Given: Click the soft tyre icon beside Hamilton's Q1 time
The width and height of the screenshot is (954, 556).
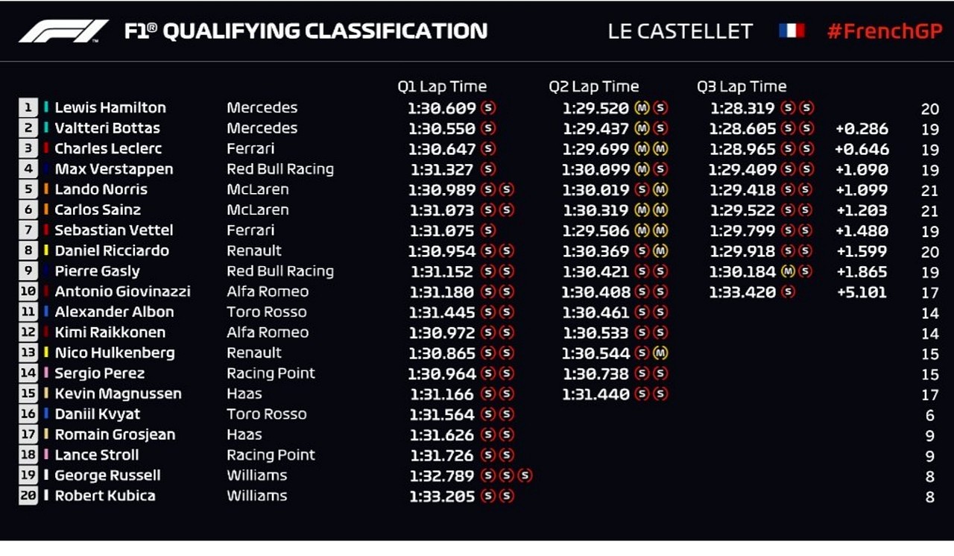Looking at the screenshot, I should click(488, 108).
